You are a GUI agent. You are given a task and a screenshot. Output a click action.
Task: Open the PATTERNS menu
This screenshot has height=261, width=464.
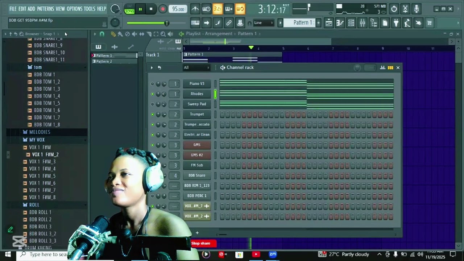point(45,9)
